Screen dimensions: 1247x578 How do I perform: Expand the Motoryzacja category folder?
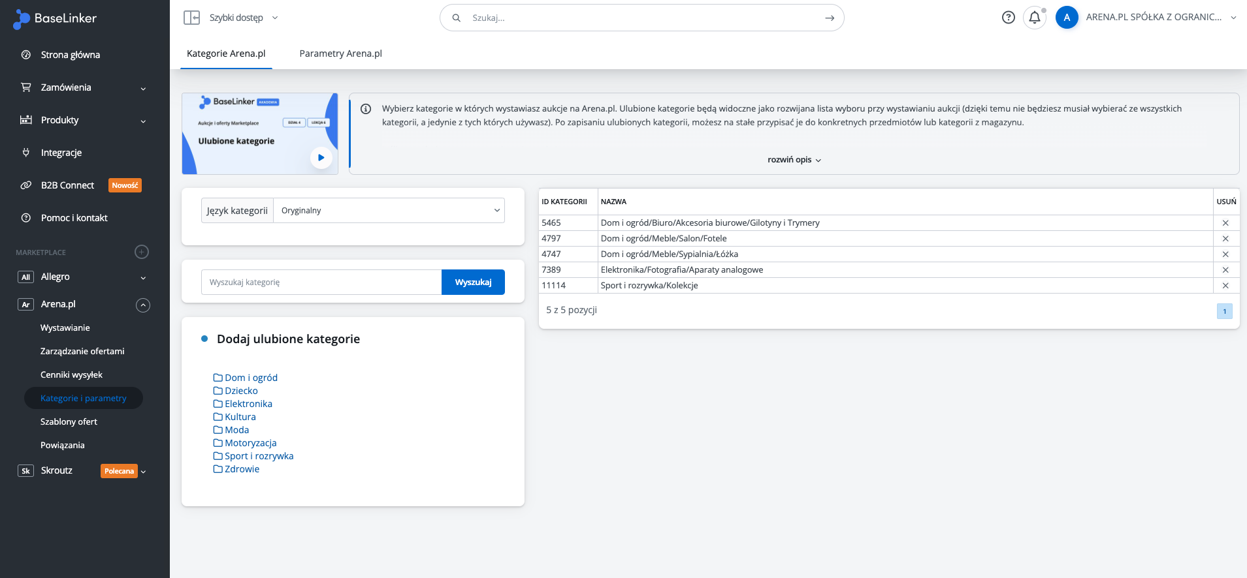click(x=245, y=443)
